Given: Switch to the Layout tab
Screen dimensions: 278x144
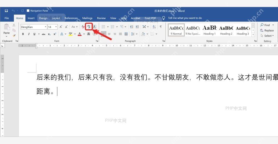Looking at the screenshot, I should point(56,18).
